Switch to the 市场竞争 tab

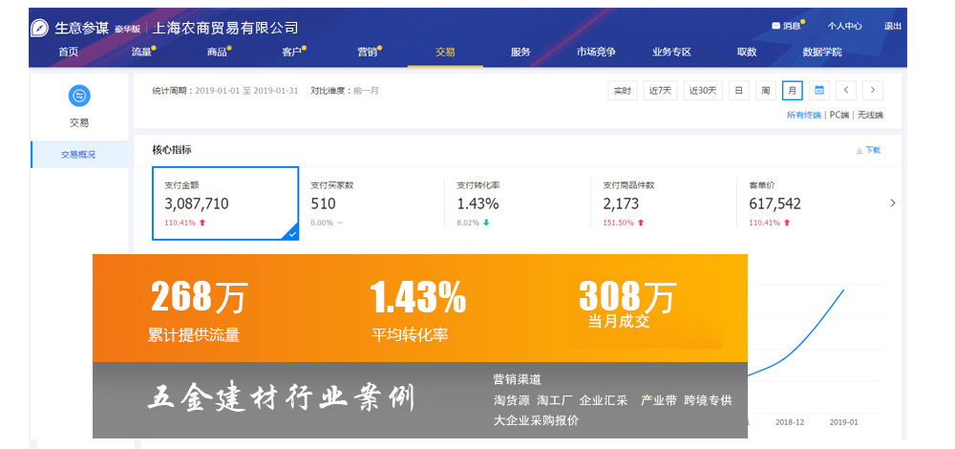click(596, 53)
